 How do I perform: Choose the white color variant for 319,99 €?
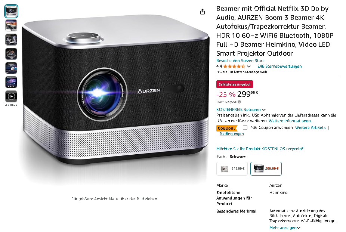pyautogui.click(x=232, y=169)
